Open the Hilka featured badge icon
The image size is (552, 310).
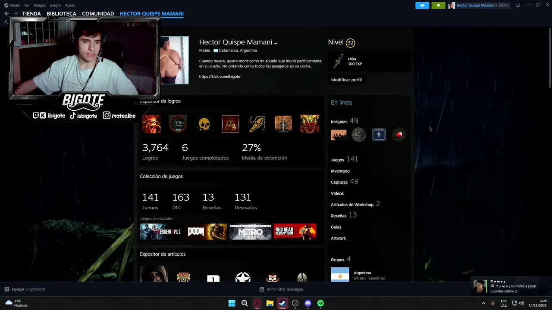click(x=339, y=62)
